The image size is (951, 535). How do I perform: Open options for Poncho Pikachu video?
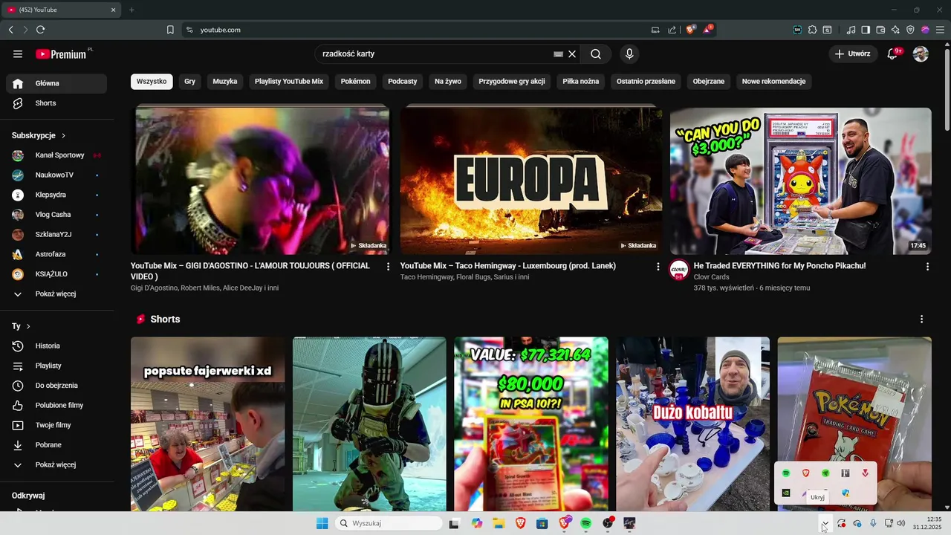click(x=927, y=266)
